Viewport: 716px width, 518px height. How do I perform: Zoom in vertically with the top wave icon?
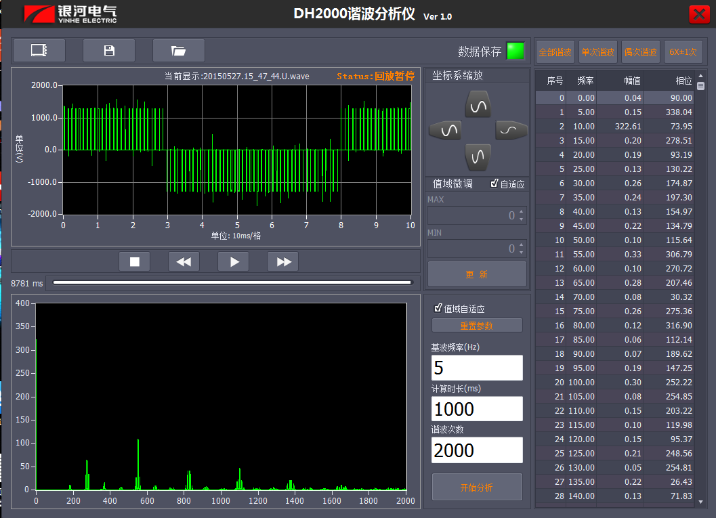coord(477,105)
